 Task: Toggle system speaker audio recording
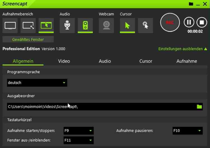pos(85,25)
